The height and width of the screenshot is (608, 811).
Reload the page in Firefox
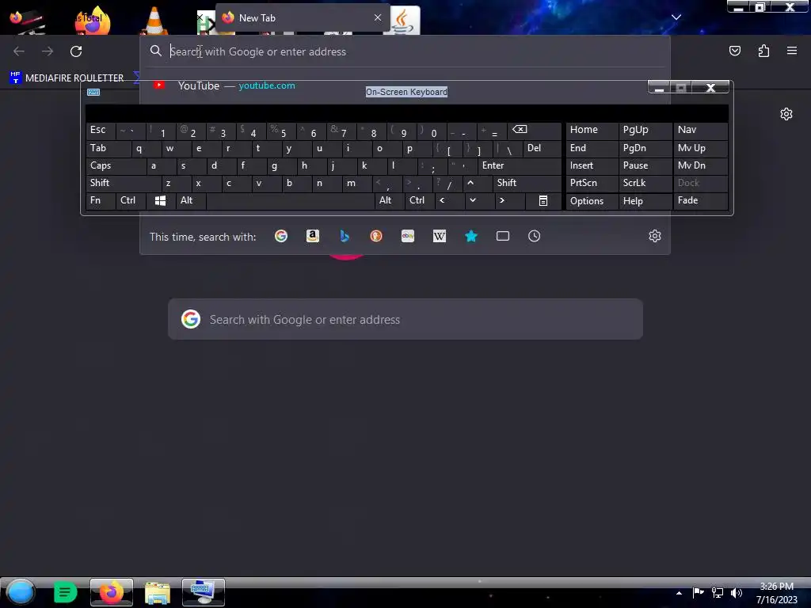pos(76,51)
